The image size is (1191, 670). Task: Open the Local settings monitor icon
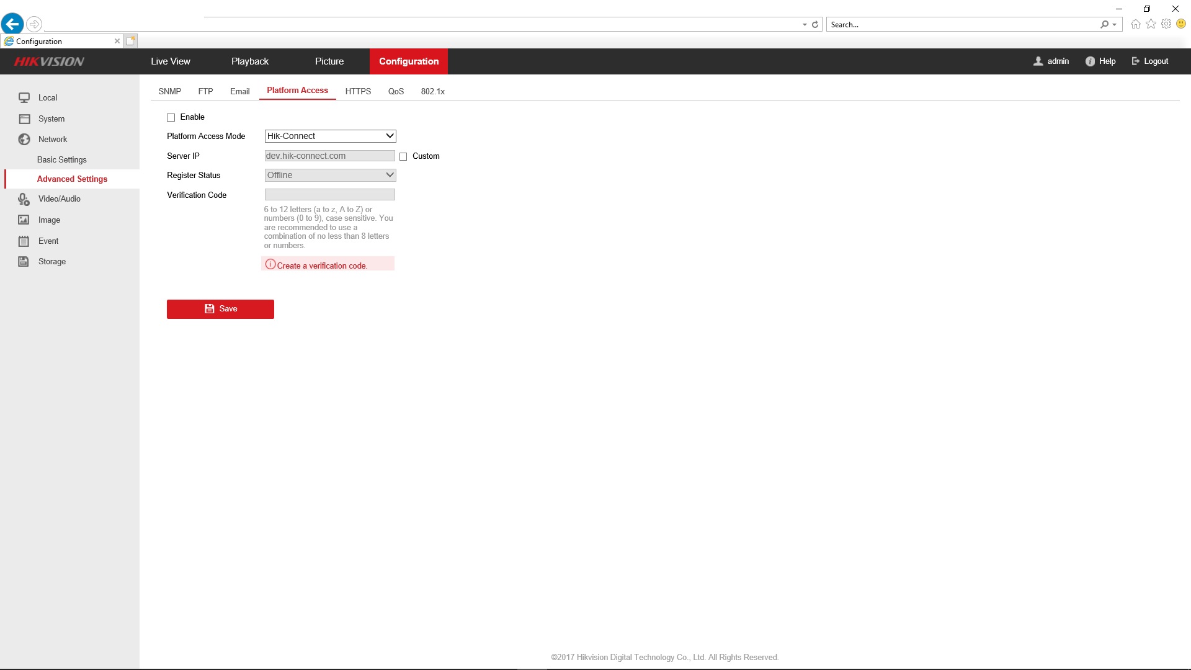tap(24, 97)
